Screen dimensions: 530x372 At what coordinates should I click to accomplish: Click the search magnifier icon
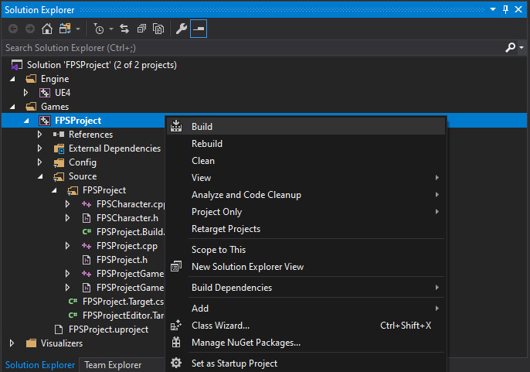(510, 47)
